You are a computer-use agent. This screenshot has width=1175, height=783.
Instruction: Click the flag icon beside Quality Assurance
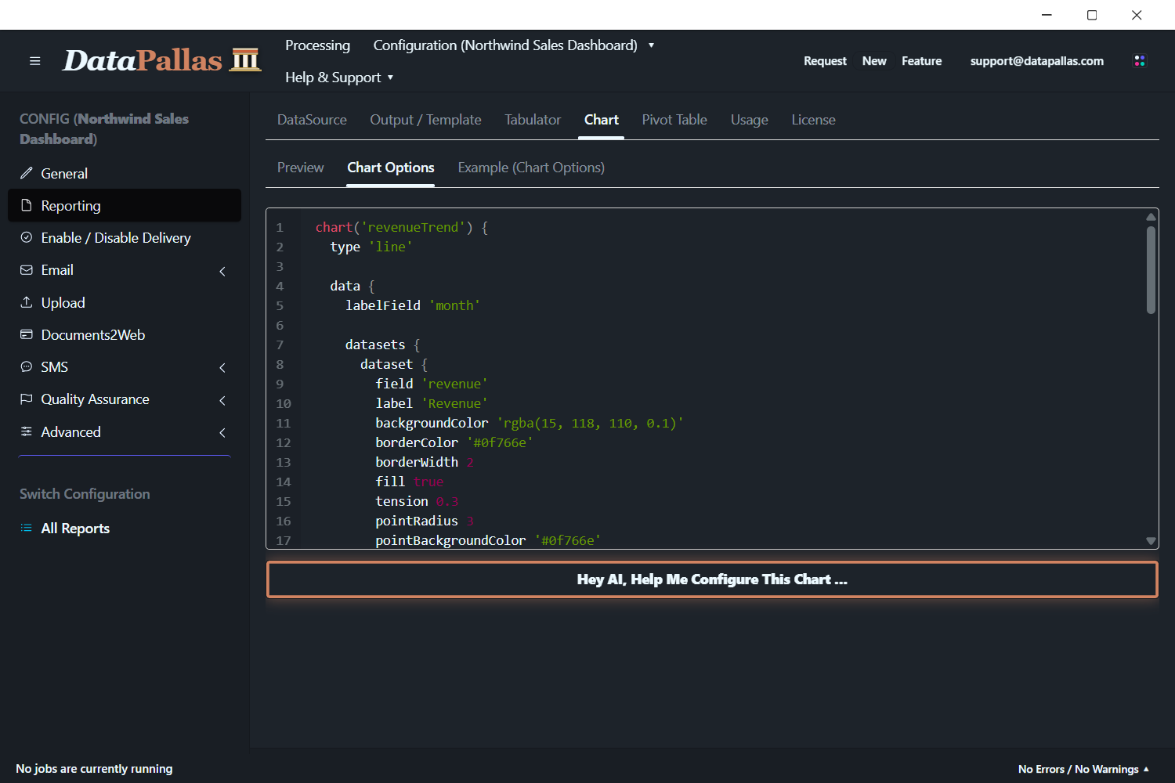[x=27, y=399]
